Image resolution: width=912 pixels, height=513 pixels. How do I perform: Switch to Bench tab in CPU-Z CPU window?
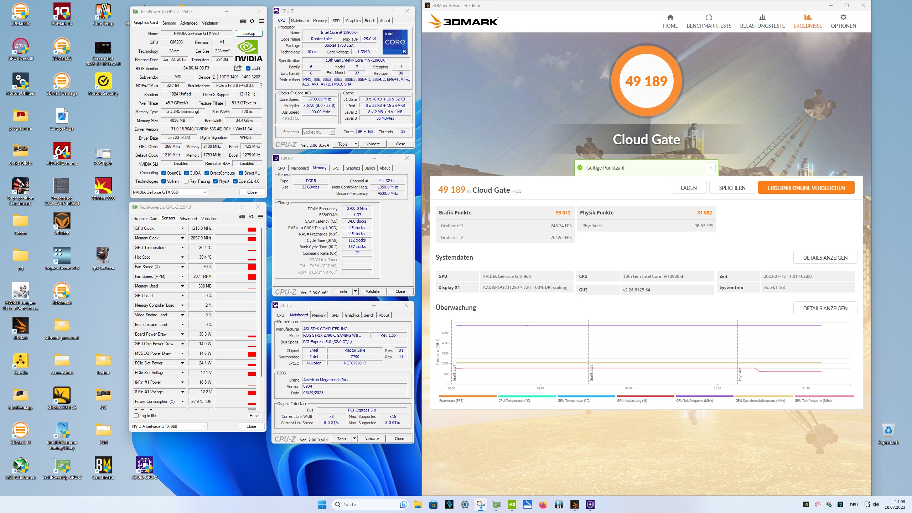(370, 21)
